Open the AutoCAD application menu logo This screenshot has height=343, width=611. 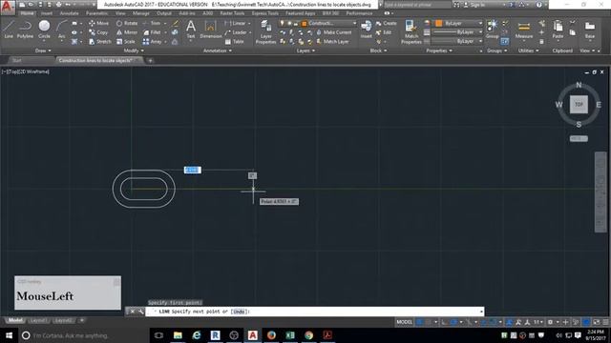8,7
